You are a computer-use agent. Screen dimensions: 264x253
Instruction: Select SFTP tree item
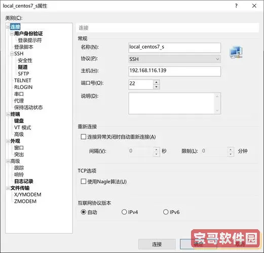[23, 74]
